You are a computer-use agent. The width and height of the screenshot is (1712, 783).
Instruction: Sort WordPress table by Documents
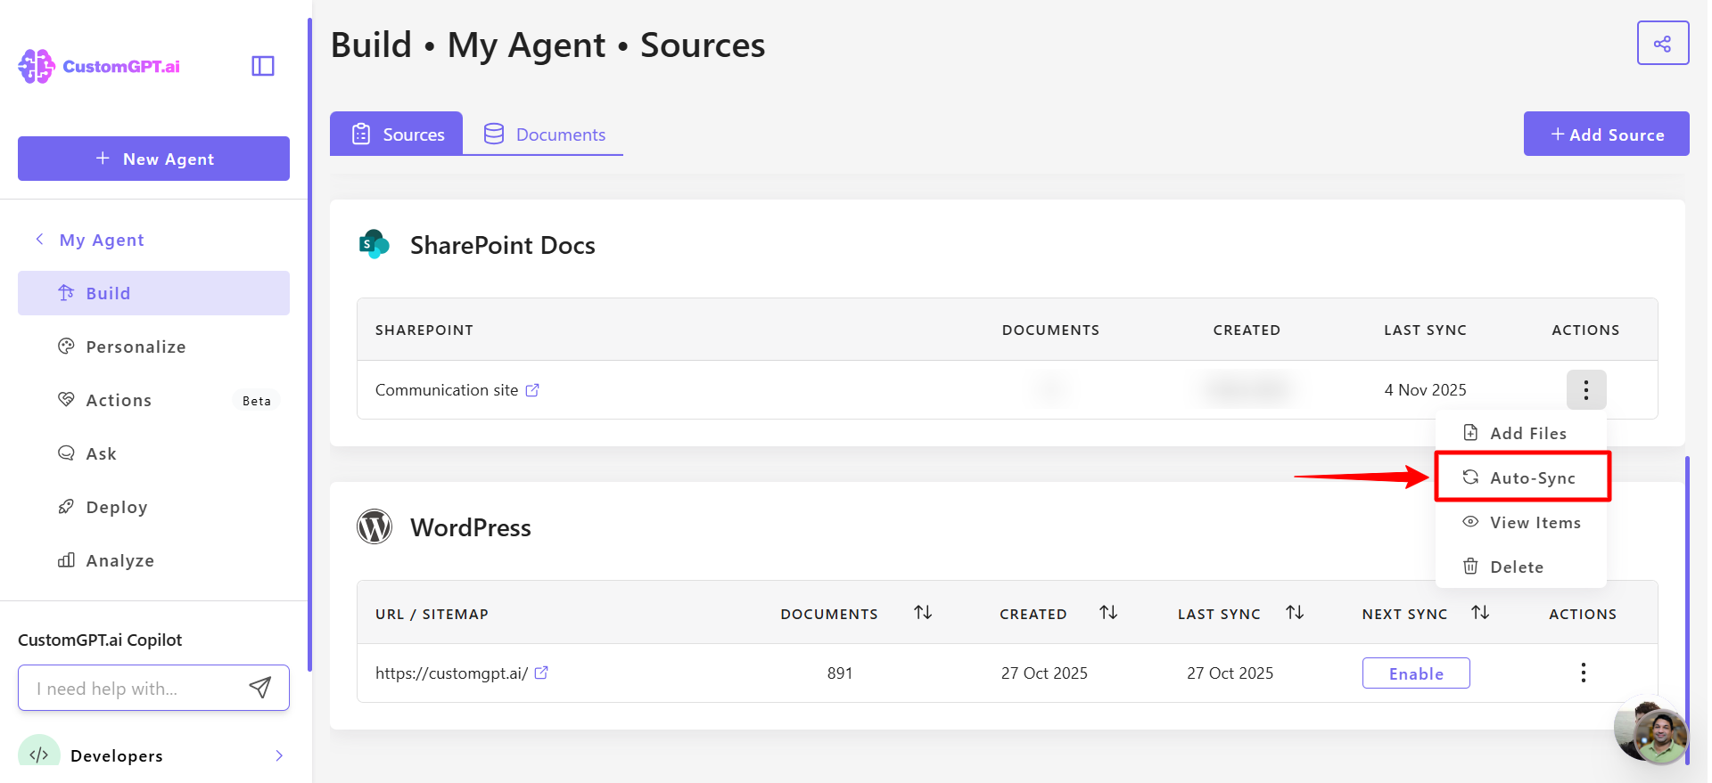(x=923, y=613)
